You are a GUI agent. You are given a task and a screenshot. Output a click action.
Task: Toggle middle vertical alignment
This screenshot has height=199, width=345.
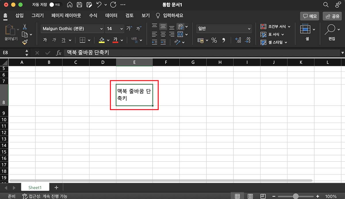163,27
